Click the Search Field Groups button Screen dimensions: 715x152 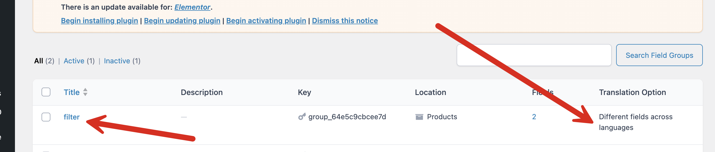tap(659, 55)
